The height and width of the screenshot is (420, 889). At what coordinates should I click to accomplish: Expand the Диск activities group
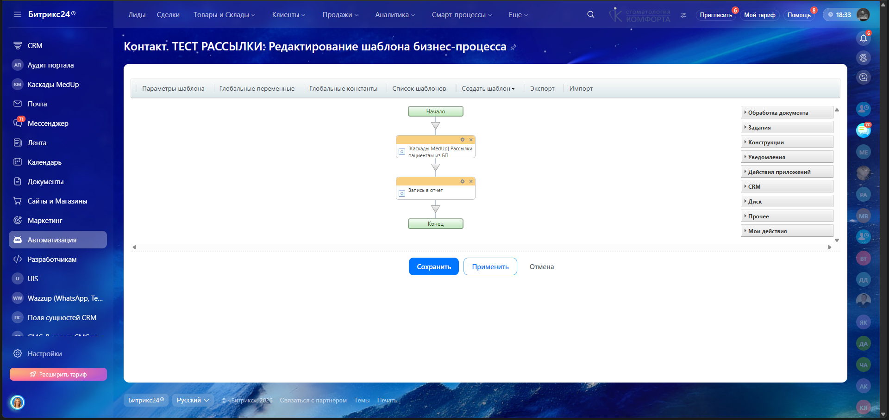point(787,201)
